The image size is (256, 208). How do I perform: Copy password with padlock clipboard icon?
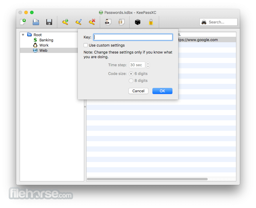(x=121, y=22)
